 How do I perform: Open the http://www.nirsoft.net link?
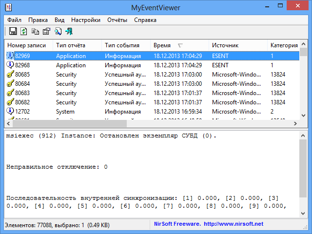pyautogui.click(x=234, y=224)
